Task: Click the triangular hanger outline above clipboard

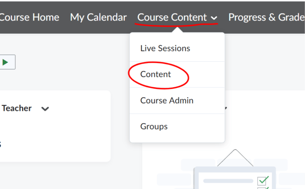Action: pos(235,158)
